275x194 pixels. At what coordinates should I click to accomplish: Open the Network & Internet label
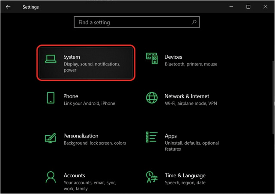pos(187,96)
